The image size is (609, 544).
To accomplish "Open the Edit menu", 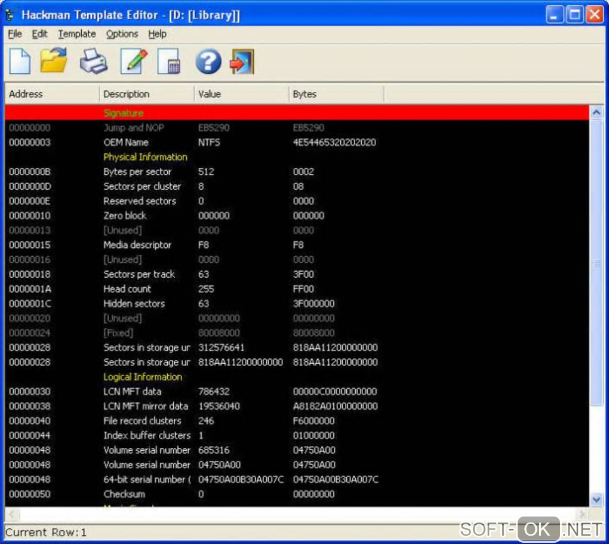I will [x=39, y=34].
